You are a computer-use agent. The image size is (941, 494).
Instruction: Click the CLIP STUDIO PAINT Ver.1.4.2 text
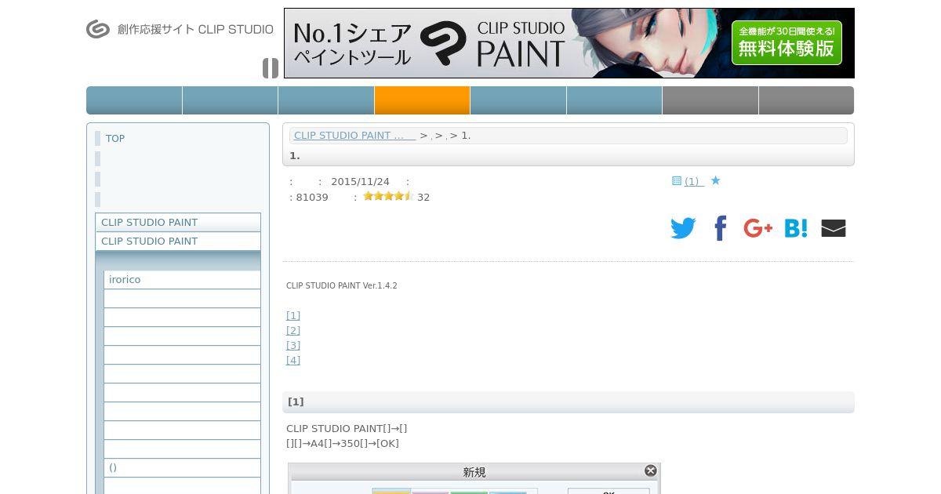(x=342, y=285)
